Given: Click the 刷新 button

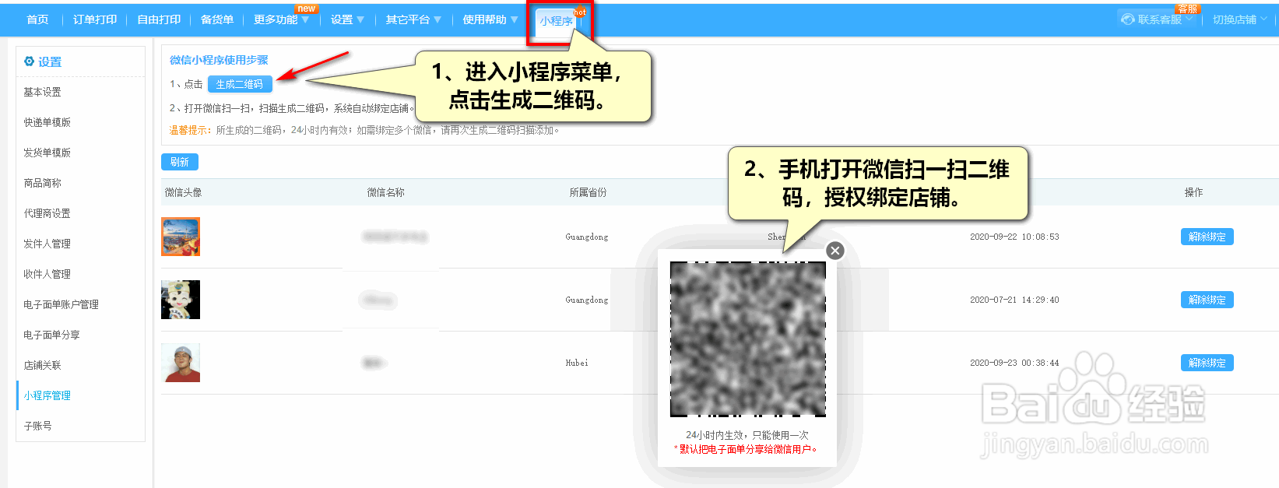Looking at the screenshot, I should 180,162.
